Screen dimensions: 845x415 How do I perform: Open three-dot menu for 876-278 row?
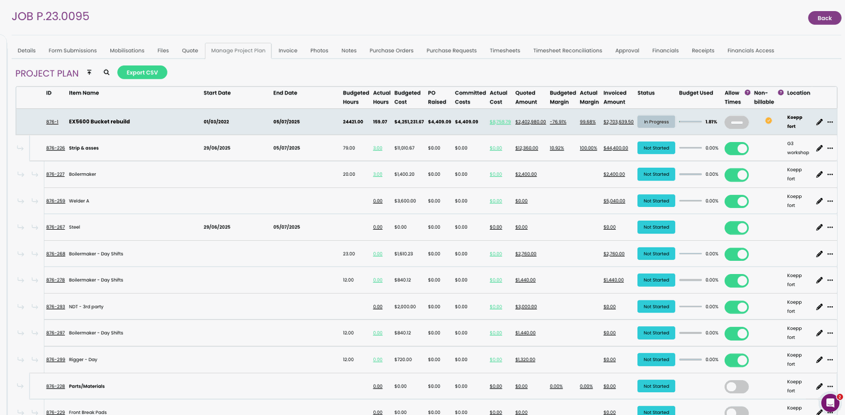coord(830,280)
